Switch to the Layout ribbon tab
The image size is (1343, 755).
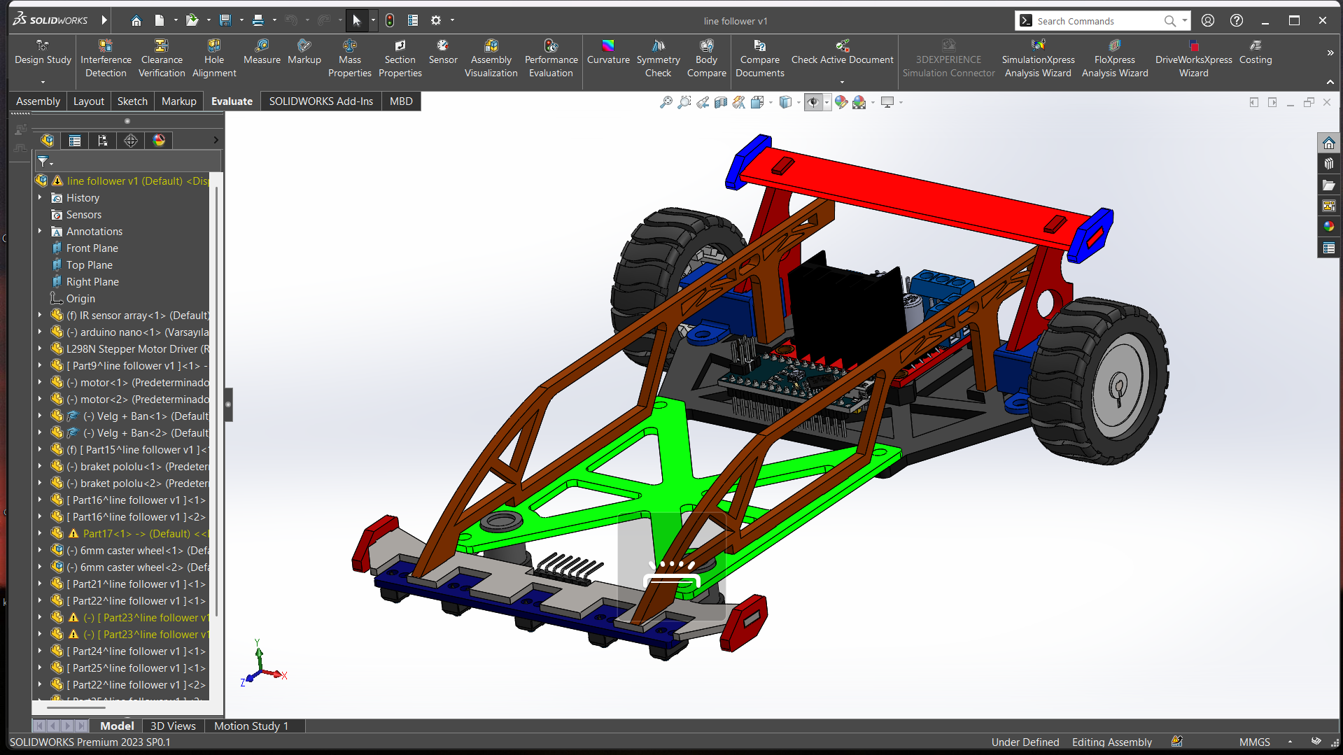[89, 101]
